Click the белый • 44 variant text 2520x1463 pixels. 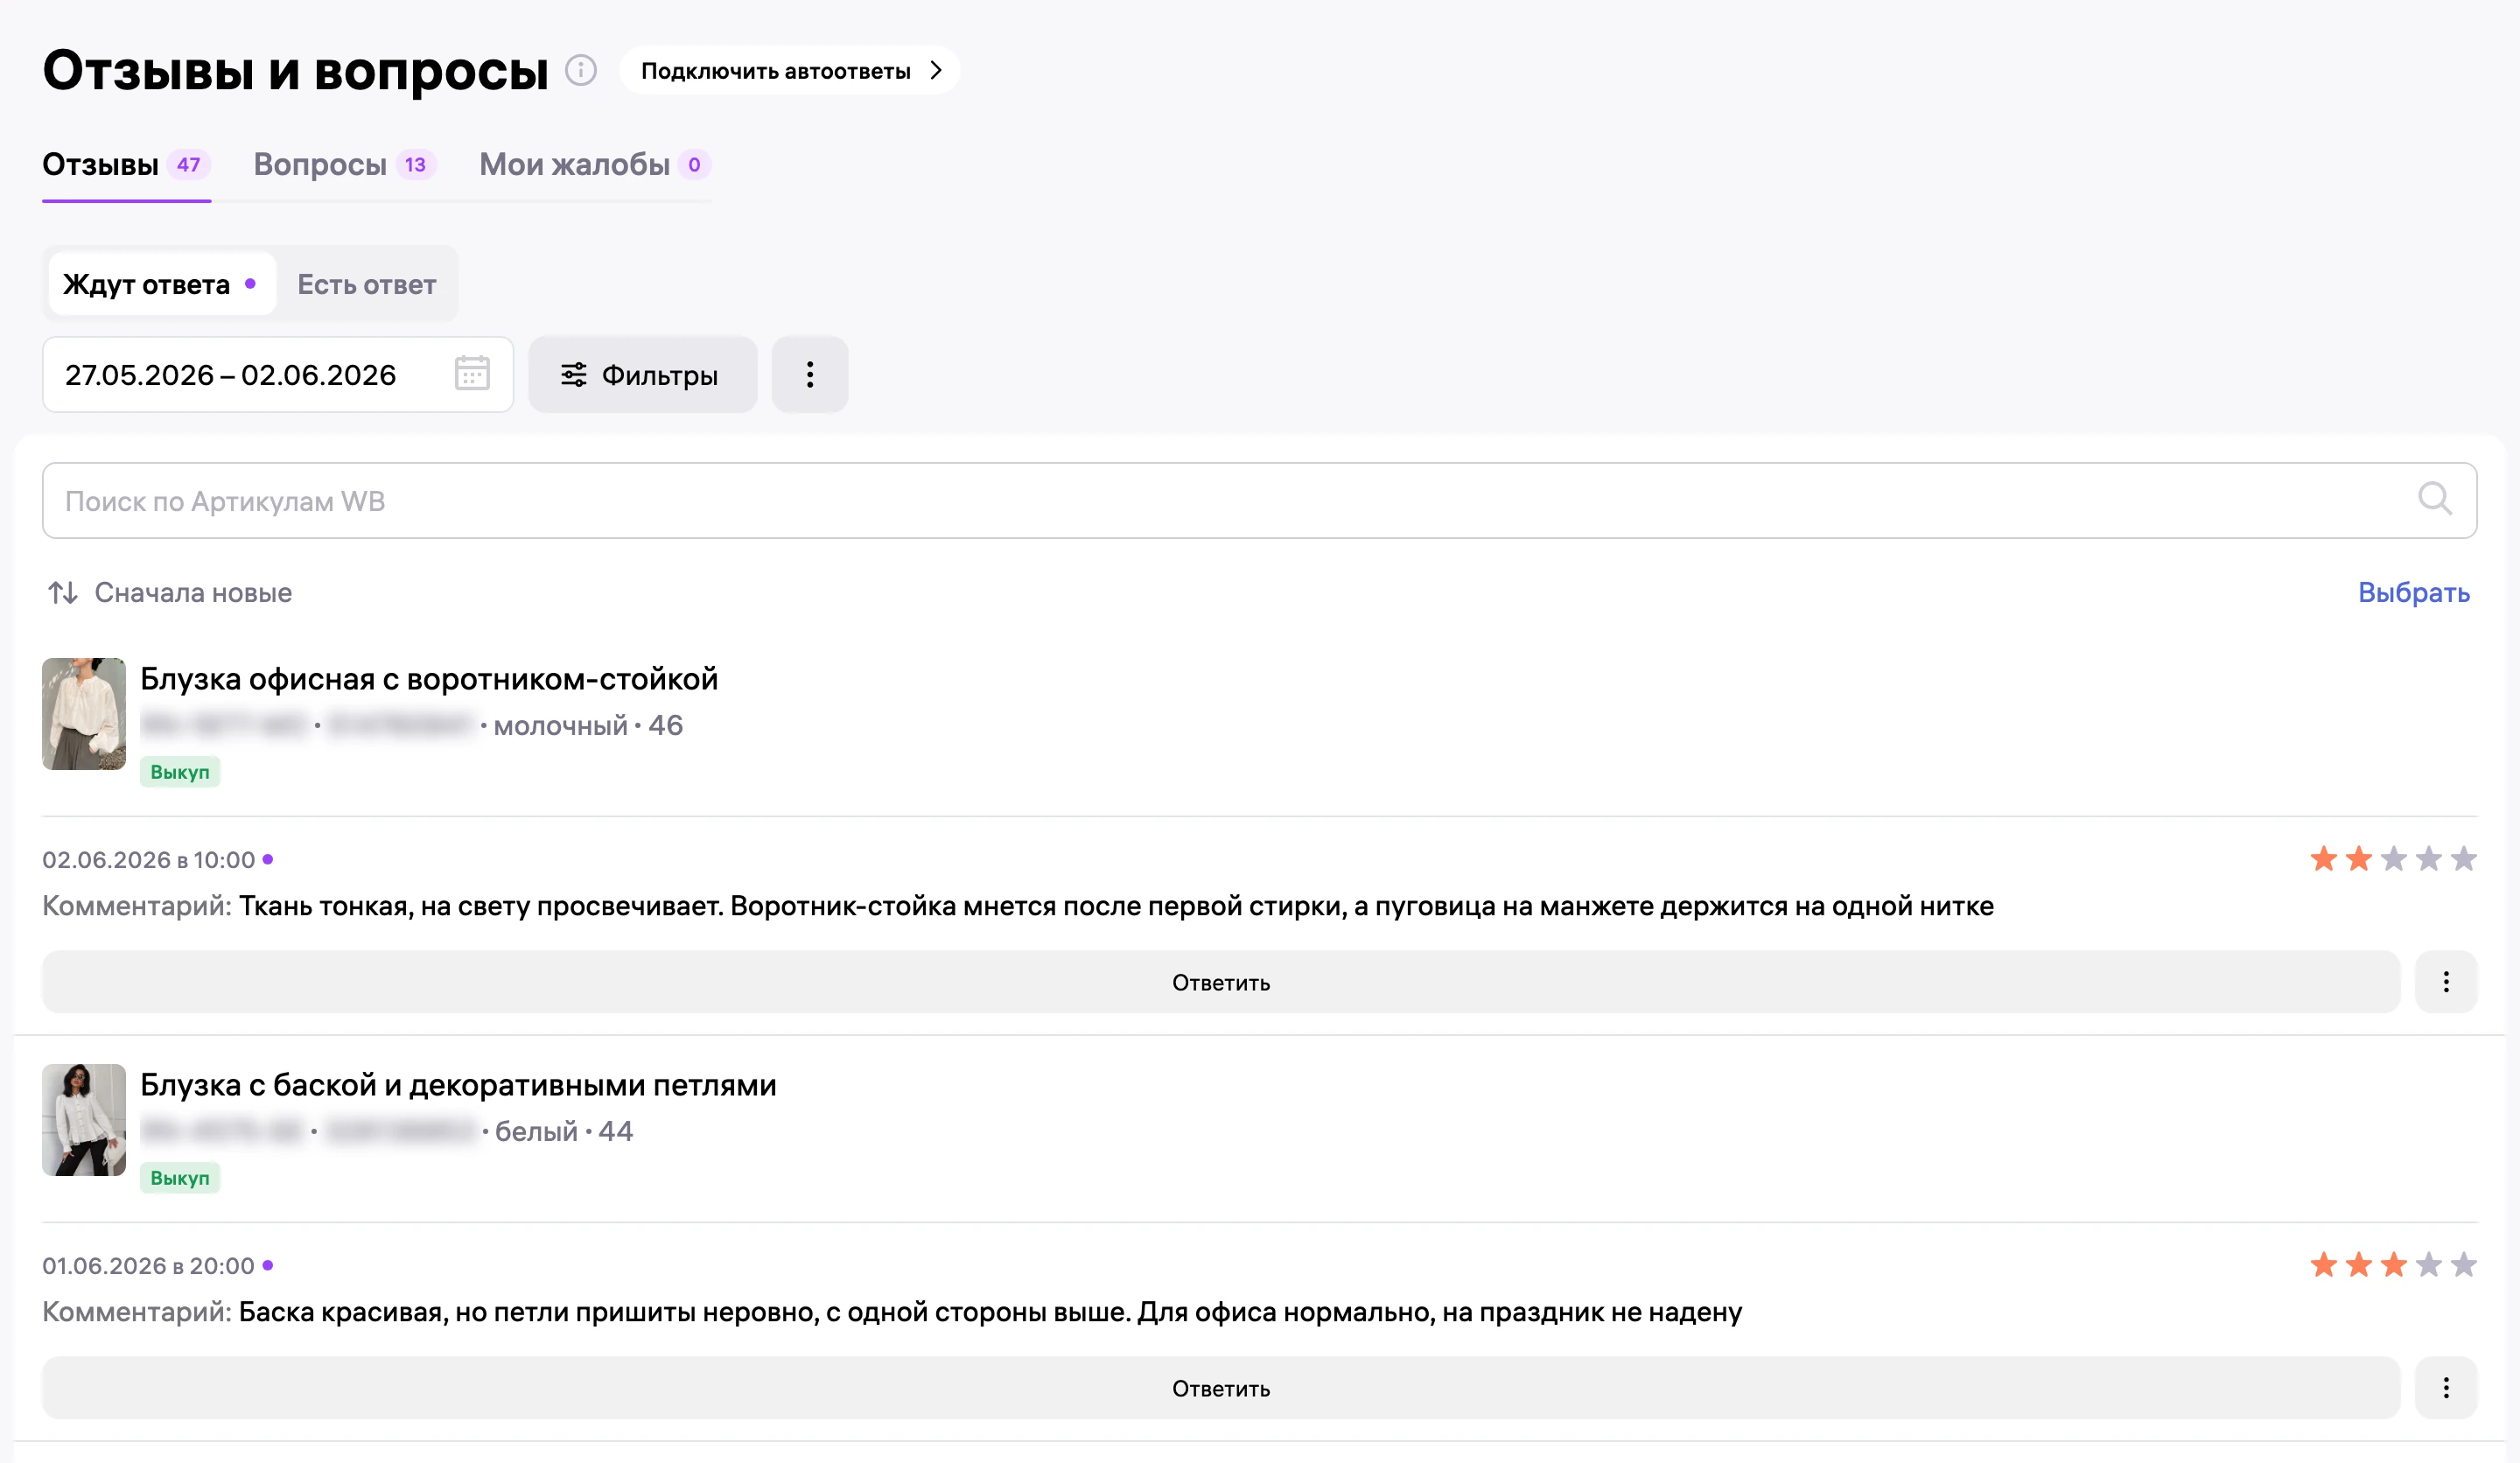coord(564,1131)
